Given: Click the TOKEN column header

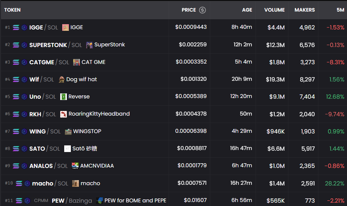Looking at the screenshot, I should point(12,10).
